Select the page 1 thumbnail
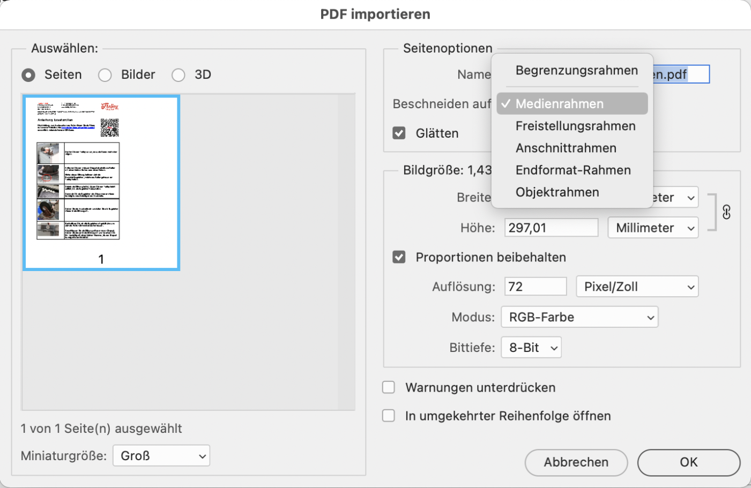 pos(101,183)
